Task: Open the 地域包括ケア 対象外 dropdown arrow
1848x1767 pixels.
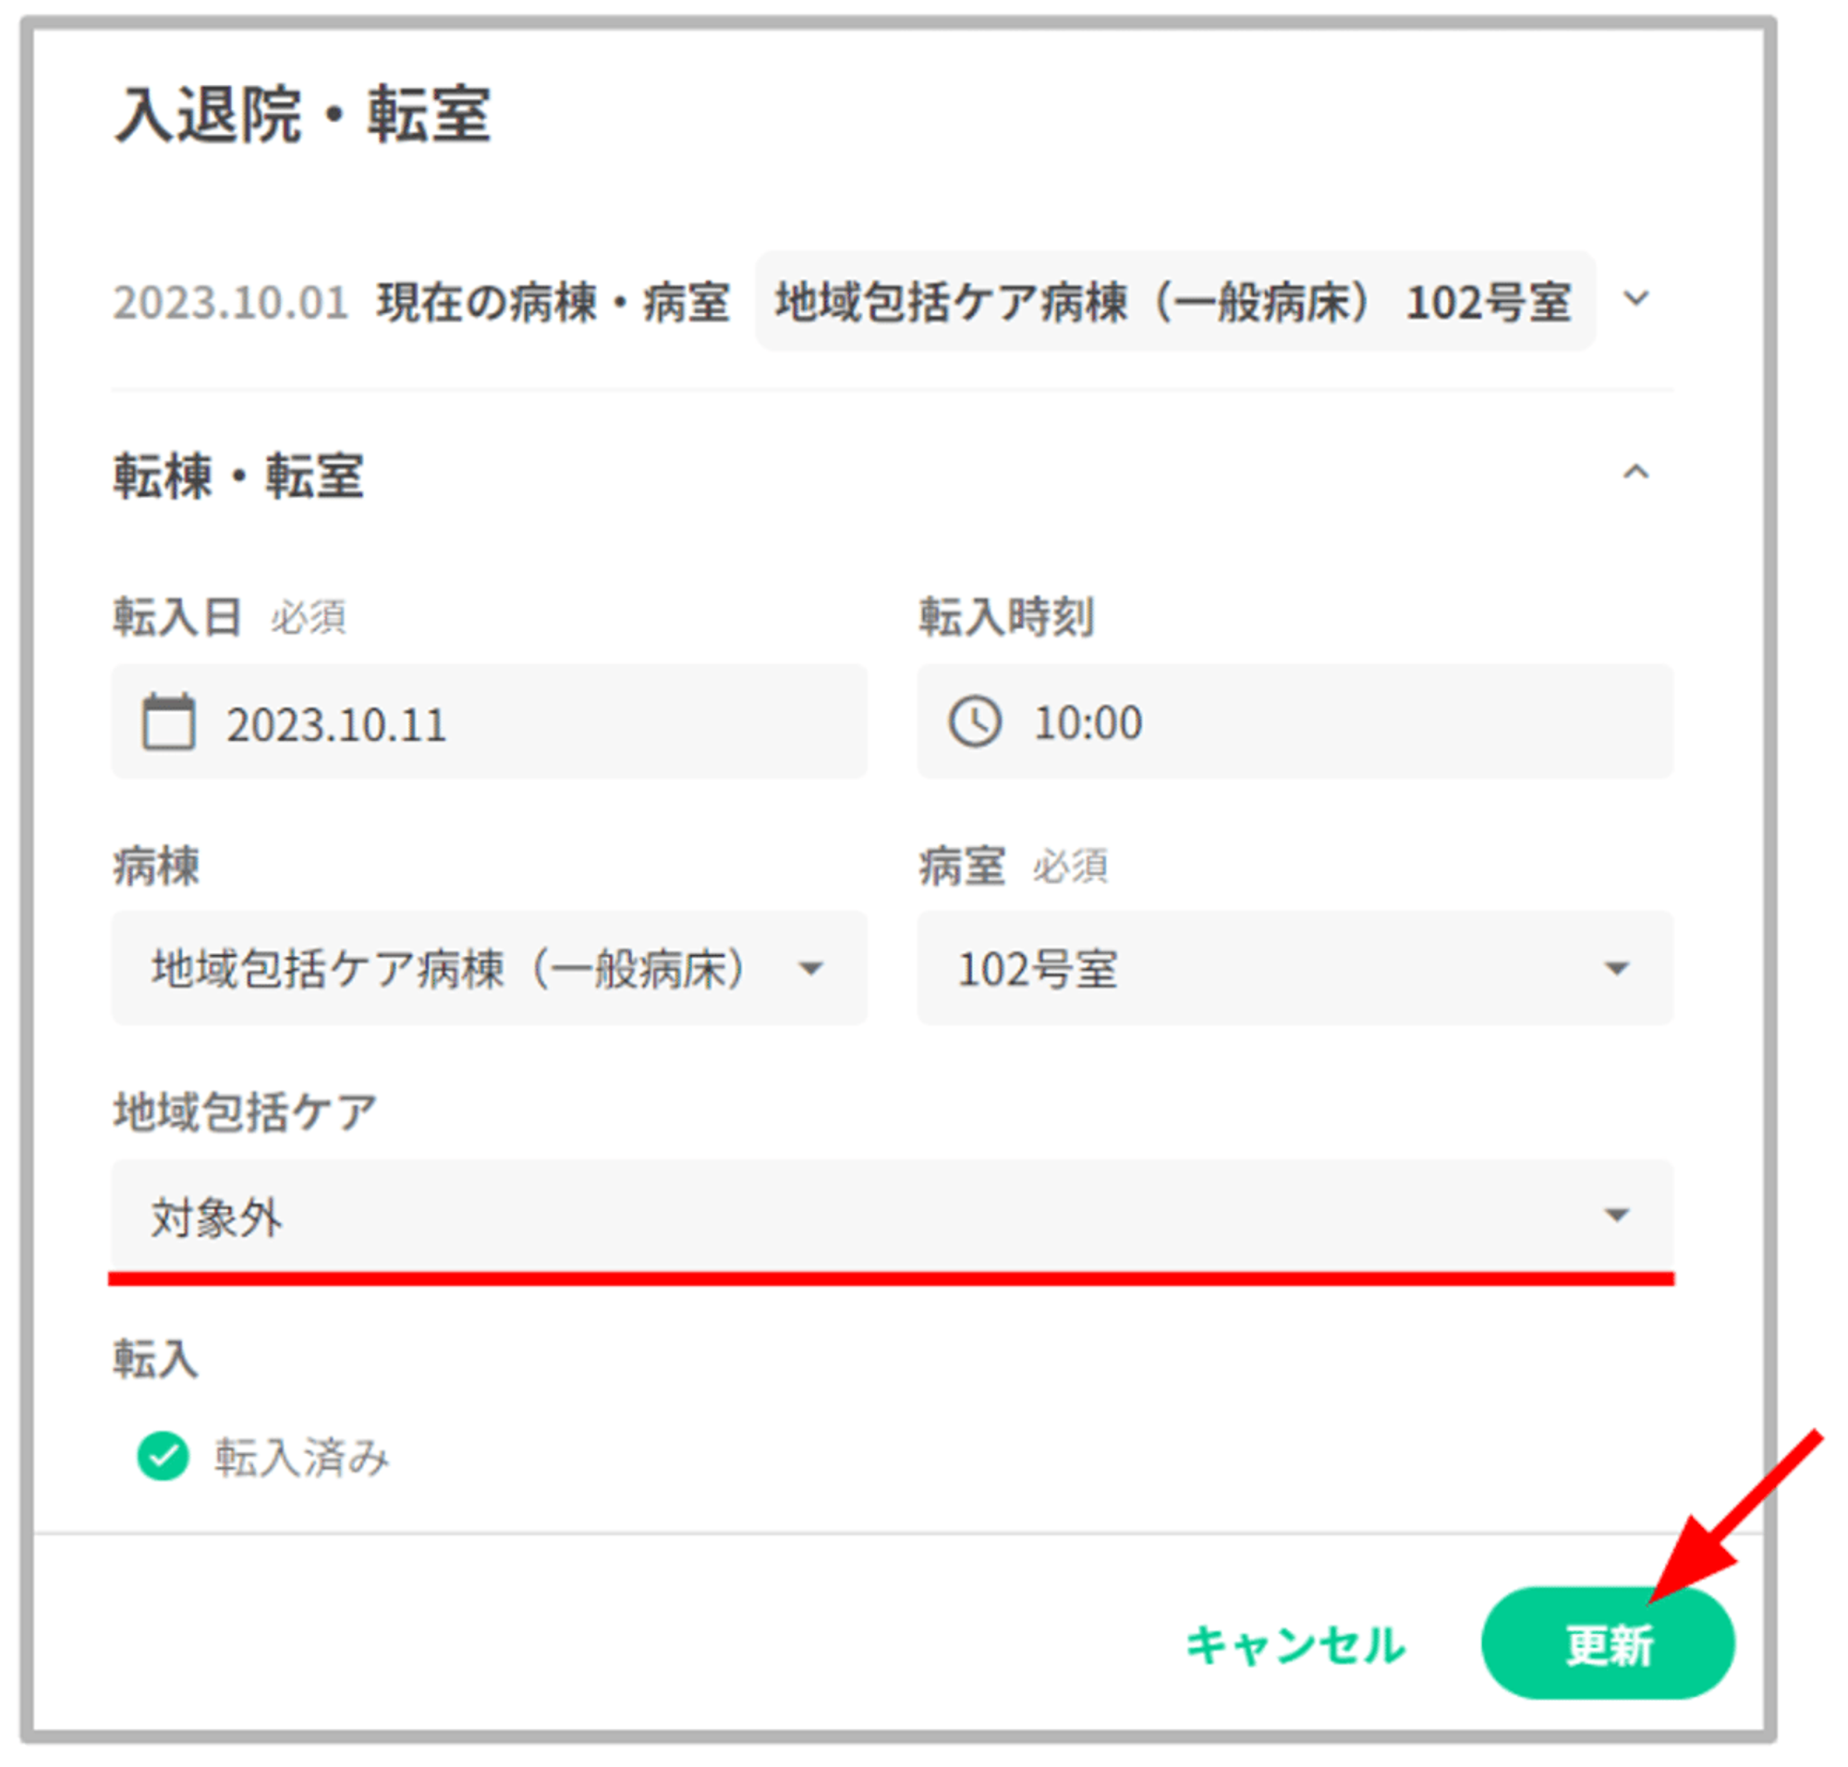Action: 1617,1215
